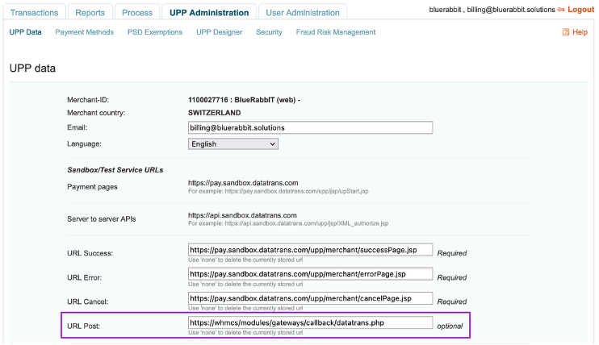Click the Logout link
599x345 pixels.
pos(580,10)
